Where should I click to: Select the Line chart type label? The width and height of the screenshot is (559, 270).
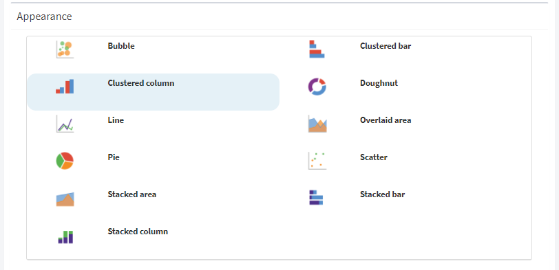[x=116, y=120]
